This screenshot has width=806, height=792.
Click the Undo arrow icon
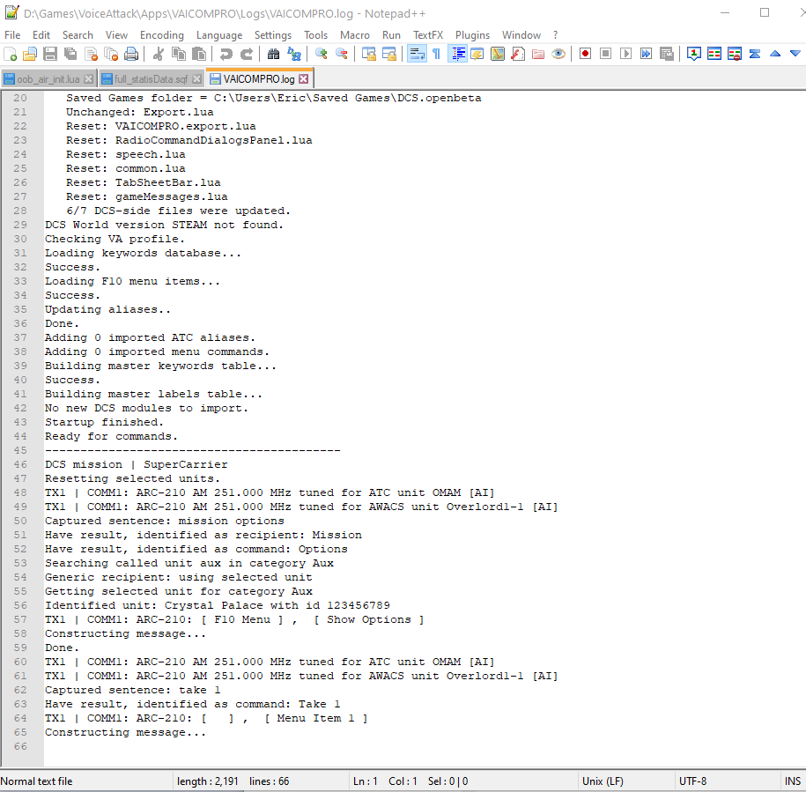[x=226, y=54]
